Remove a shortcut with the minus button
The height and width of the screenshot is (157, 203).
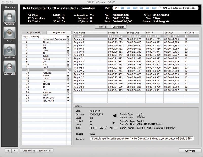pos(14,151)
